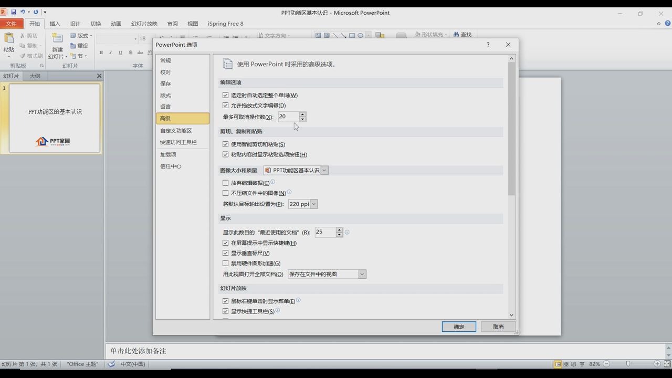Open the iSpring Free 8 tab

(x=225, y=23)
